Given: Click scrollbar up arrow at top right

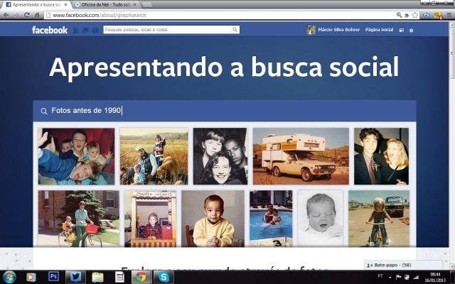Looking at the screenshot, I should [x=452, y=25].
